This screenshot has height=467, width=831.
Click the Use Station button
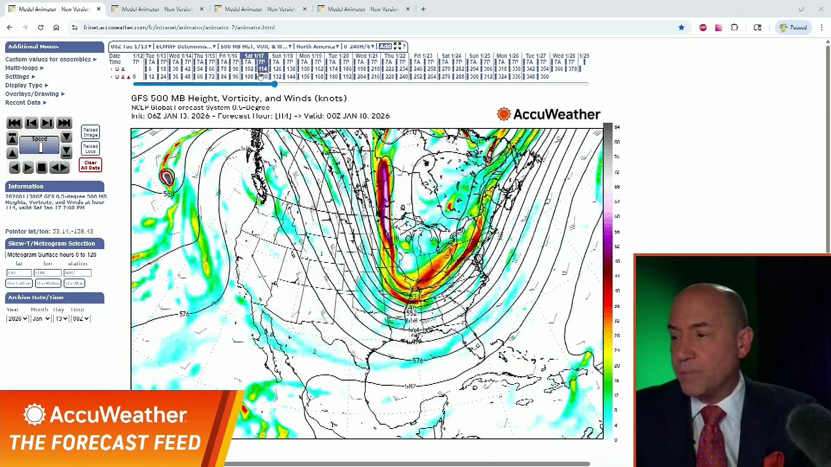[x=48, y=283]
